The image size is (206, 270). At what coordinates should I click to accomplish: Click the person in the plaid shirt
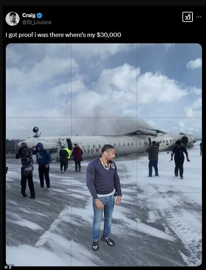pos(153,159)
